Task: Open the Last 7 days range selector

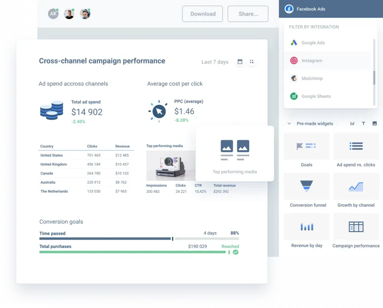Action: tap(214, 62)
